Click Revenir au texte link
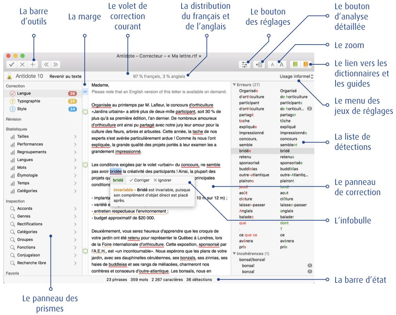396x315 pixels. [65, 76]
